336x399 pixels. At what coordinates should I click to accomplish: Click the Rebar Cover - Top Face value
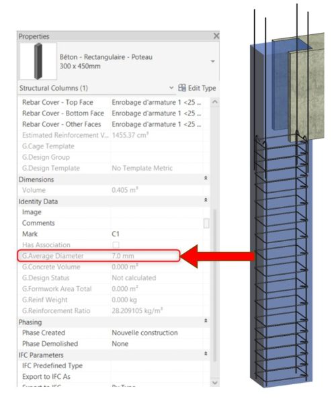tap(157, 102)
